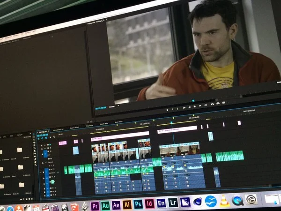Open the Fenêtre menu in the menu bar

tap(28, 33)
